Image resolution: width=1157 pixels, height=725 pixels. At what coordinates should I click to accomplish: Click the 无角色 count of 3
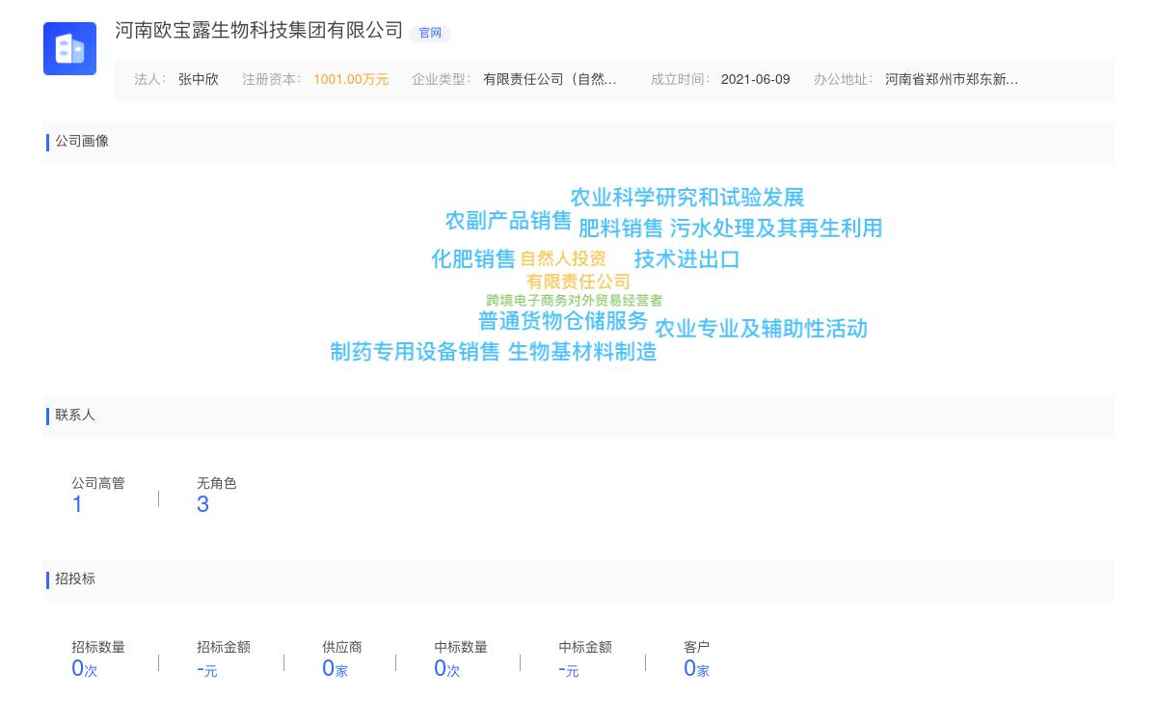pyautogui.click(x=202, y=503)
